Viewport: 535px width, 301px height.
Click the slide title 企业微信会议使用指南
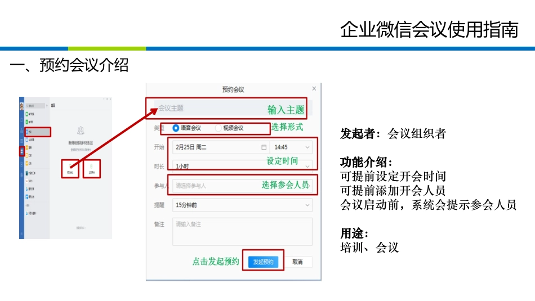430,29
